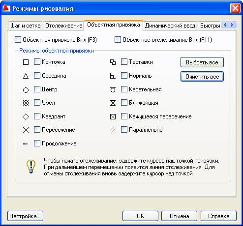This screenshot has height=226, width=243.
Task: Click the Узел crossed-circle marker icon
Action: (26, 103)
